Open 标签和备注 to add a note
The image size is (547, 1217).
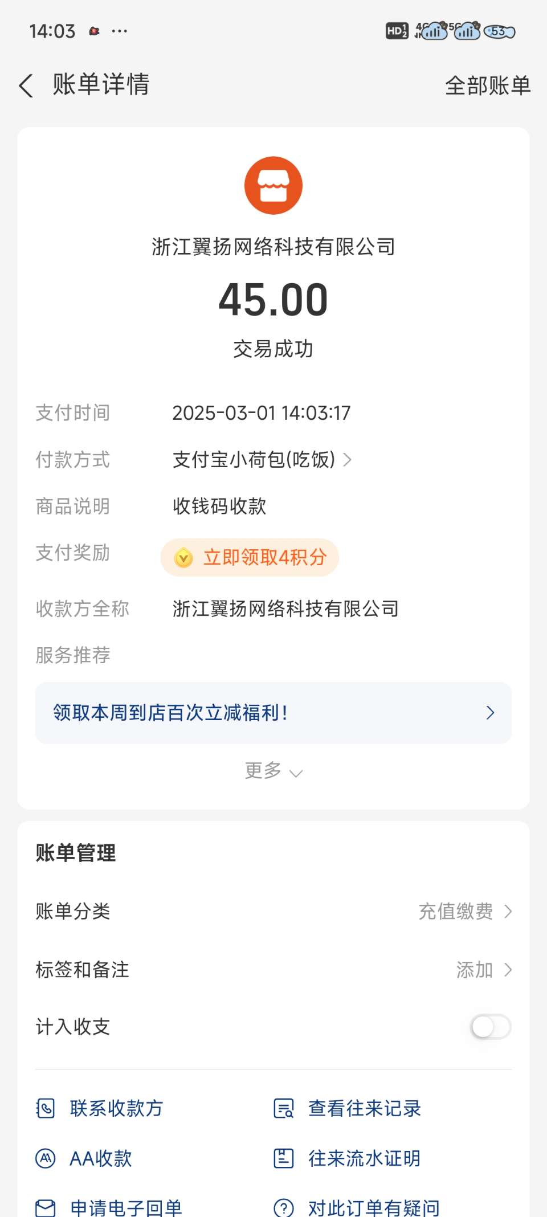click(x=483, y=970)
